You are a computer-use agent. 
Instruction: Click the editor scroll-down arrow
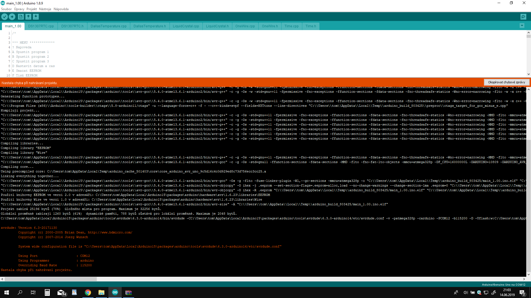click(529, 74)
